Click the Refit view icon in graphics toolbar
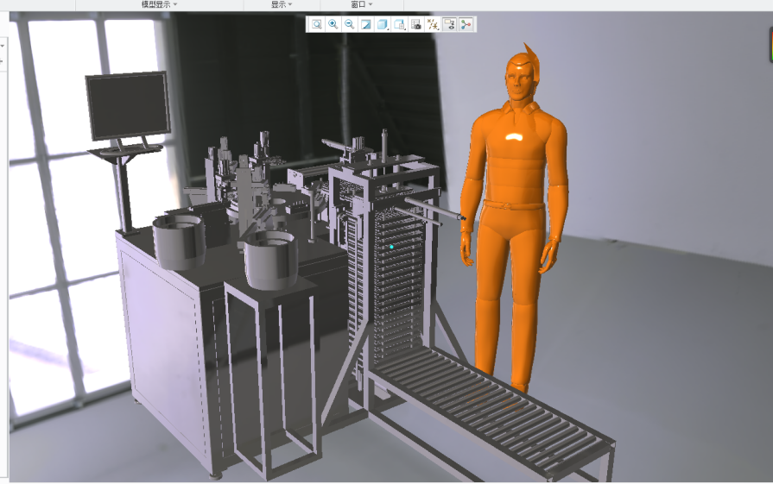 click(x=316, y=24)
